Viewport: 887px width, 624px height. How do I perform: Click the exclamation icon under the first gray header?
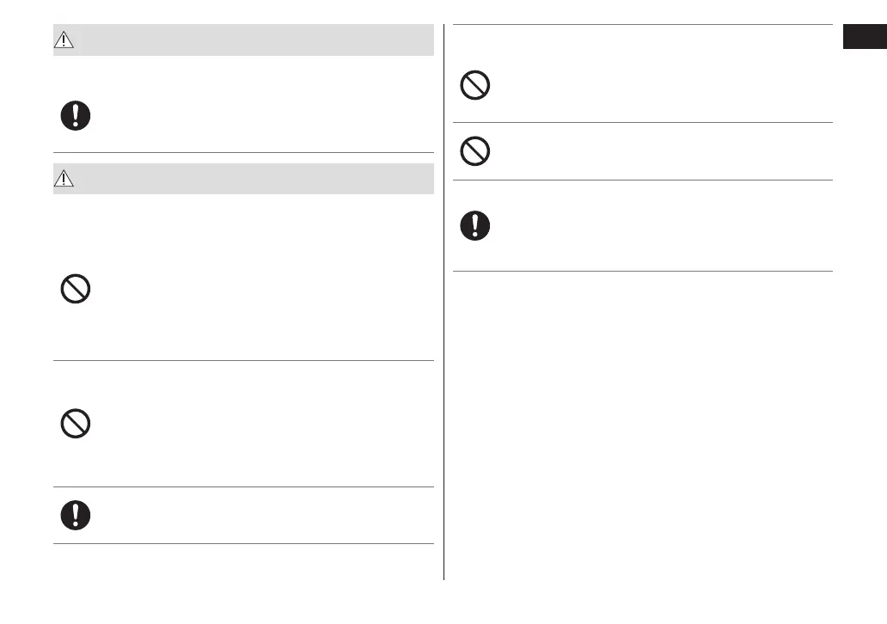click(x=76, y=116)
